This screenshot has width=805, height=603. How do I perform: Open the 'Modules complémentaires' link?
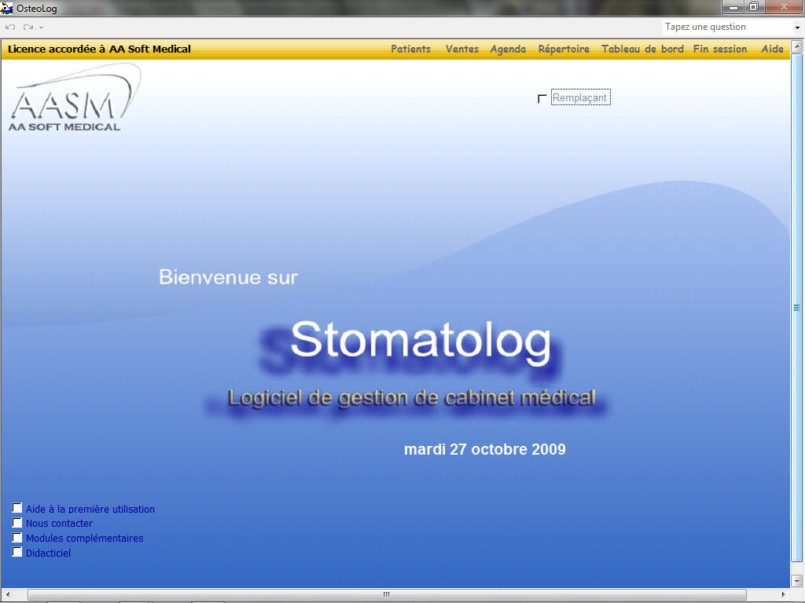pyautogui.click(x=85, y=539)
